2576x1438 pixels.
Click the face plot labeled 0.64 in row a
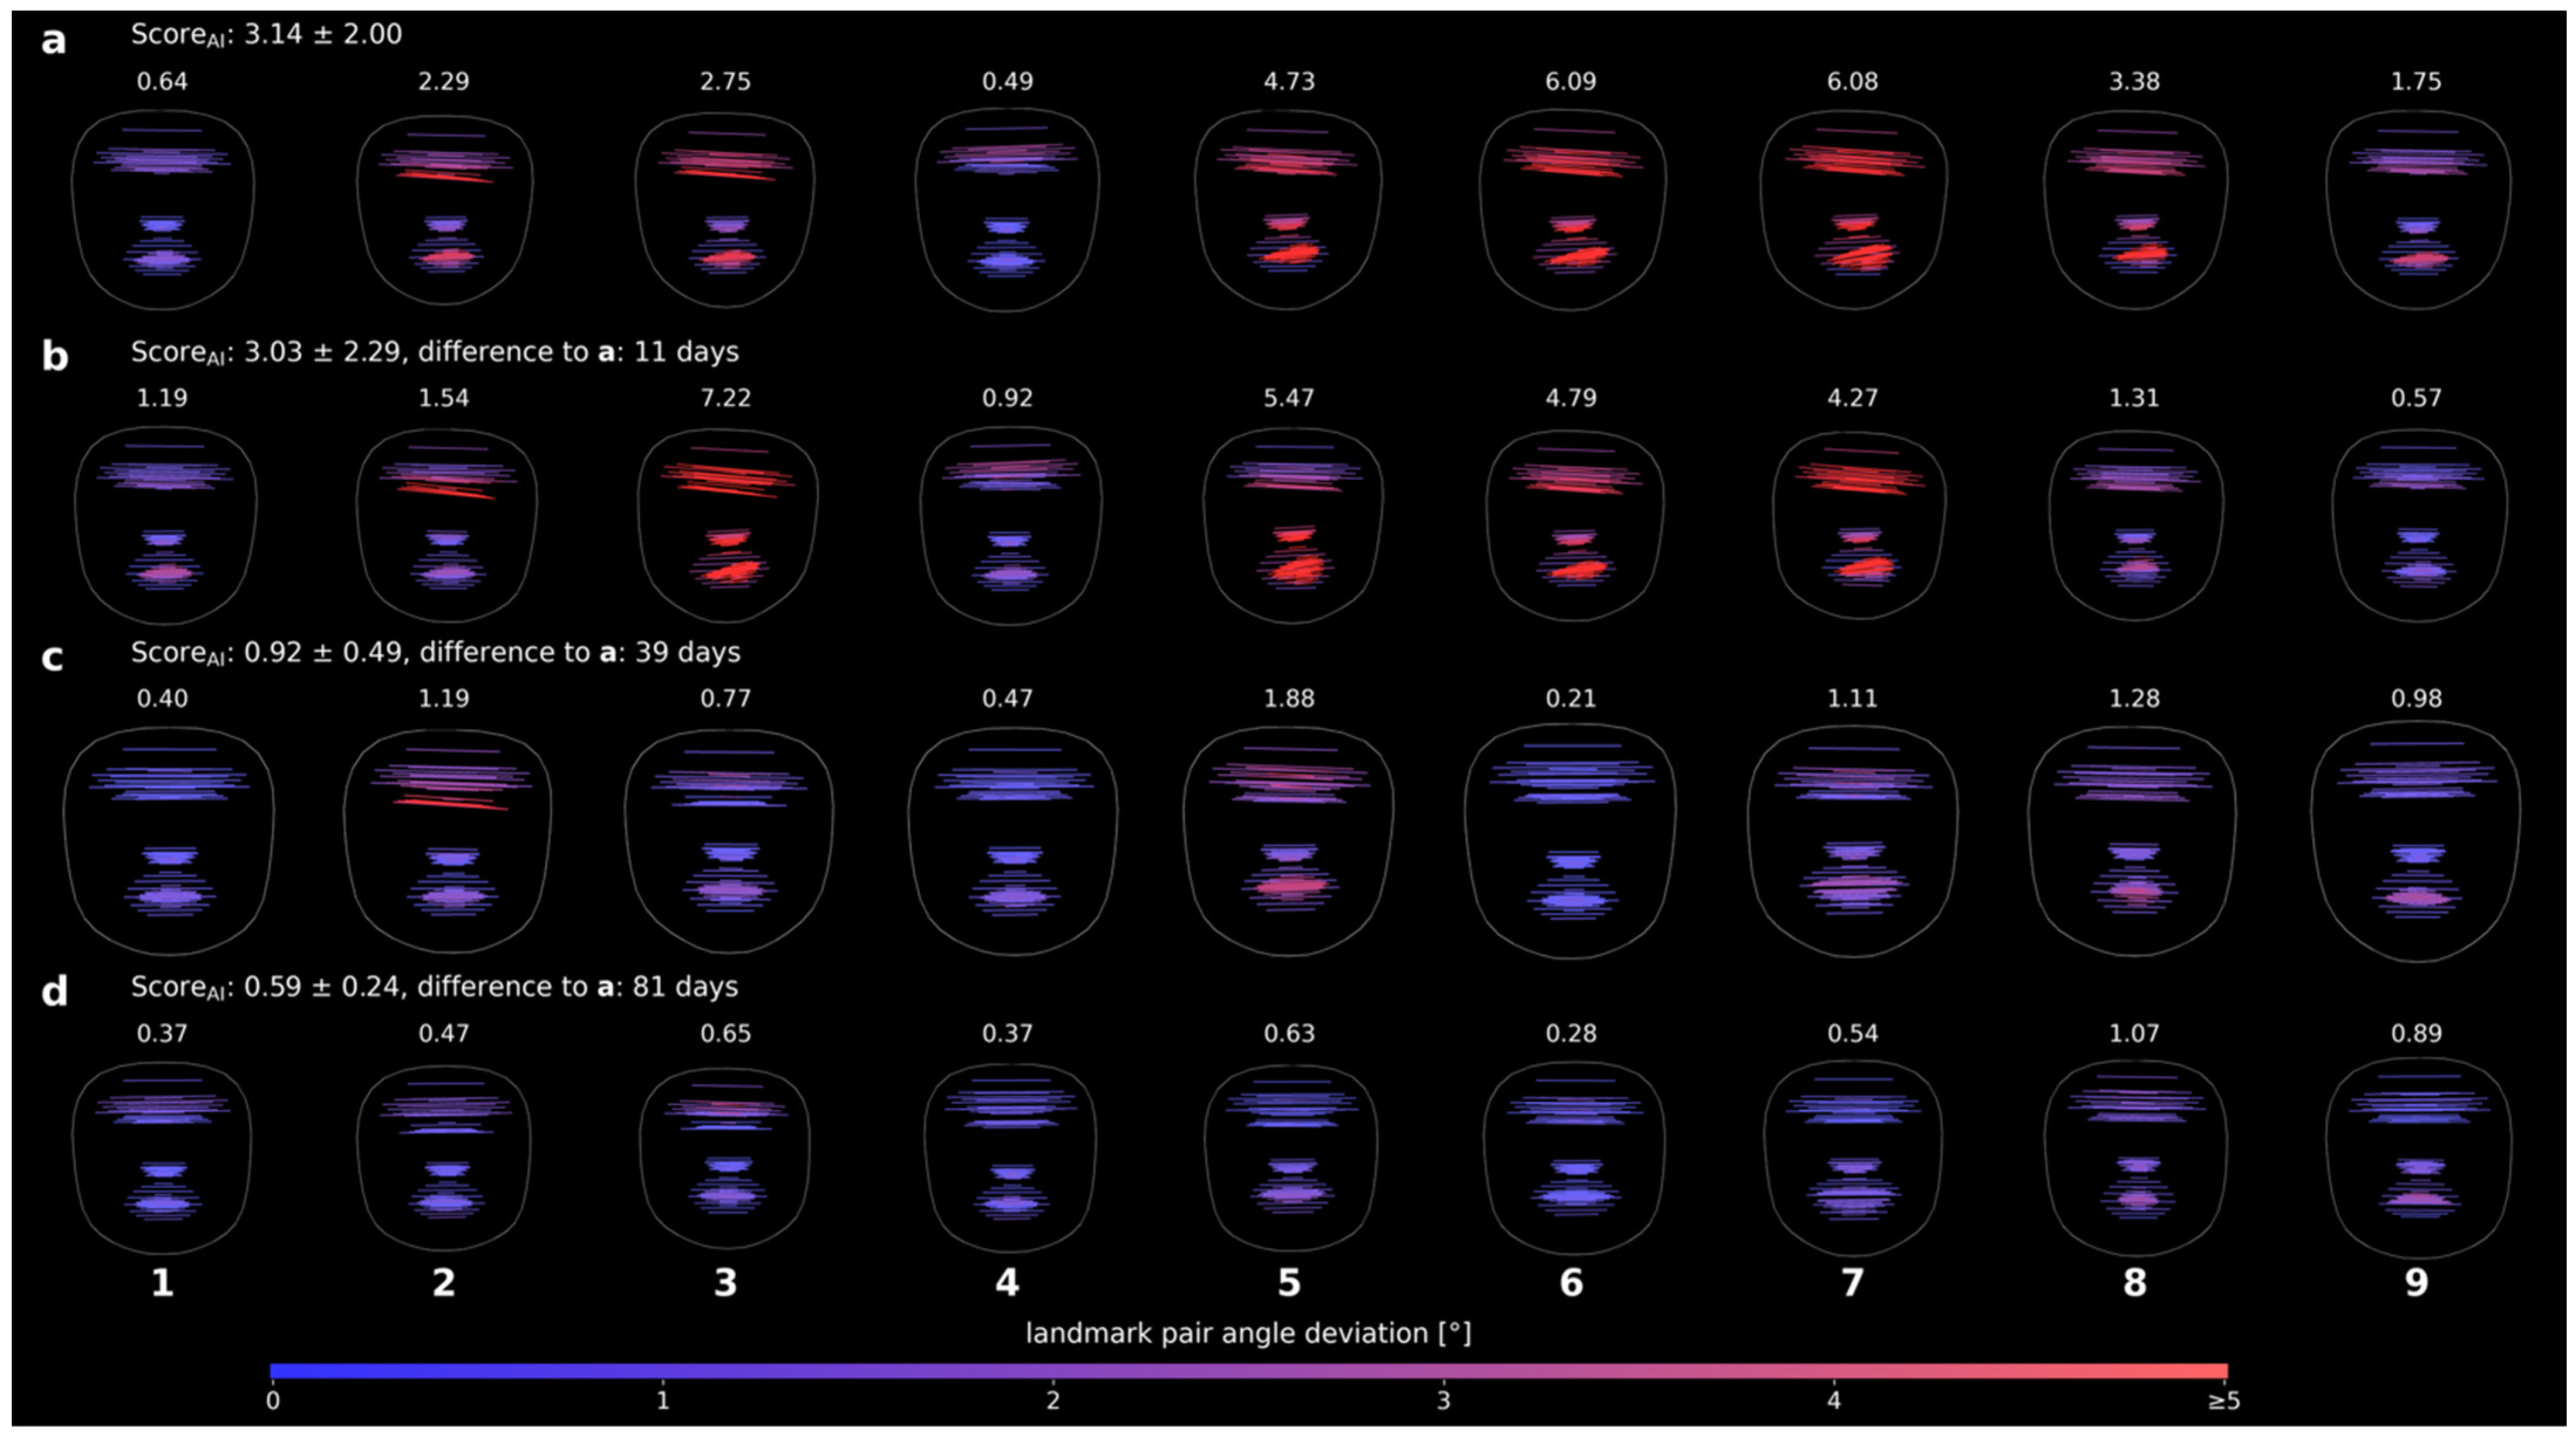point(162,208)
